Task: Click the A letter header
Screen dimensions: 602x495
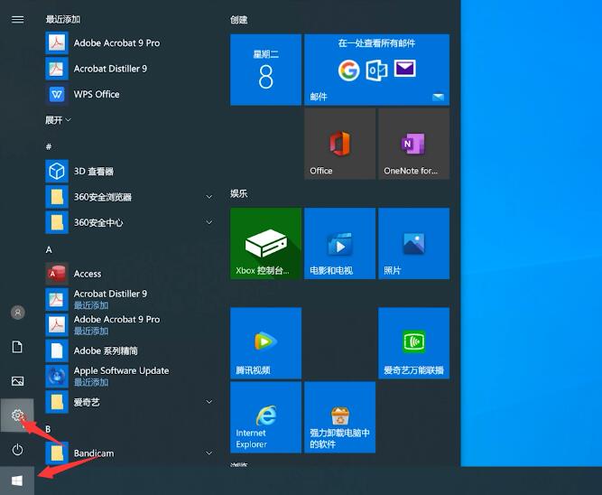Action: pyautogui.click(x=49, y=250)
